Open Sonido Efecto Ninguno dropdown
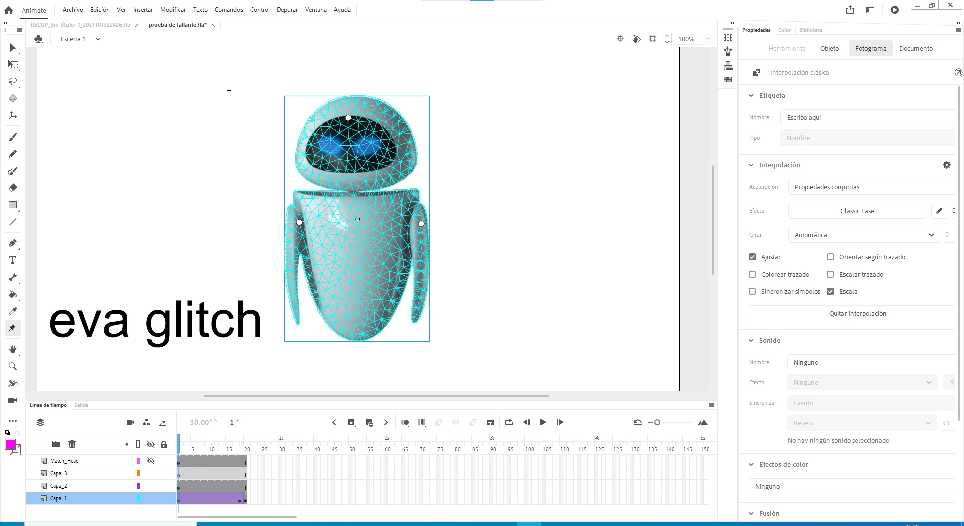Screen dimensions: 964x526 click(x=863, y=382)
